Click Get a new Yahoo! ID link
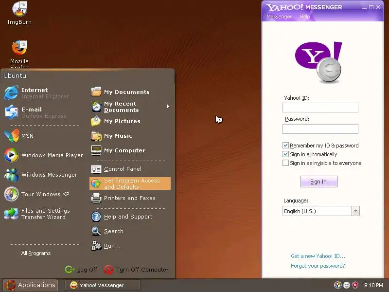Image resolution: width=389 pixels, height=292 pixels. (318, 256)
